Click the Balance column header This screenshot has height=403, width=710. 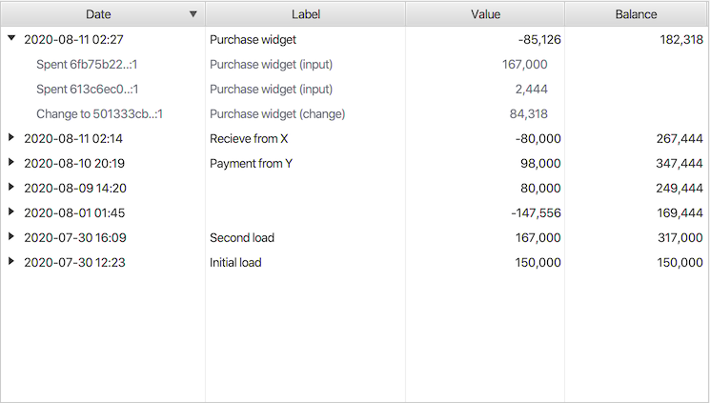(636, 14)
